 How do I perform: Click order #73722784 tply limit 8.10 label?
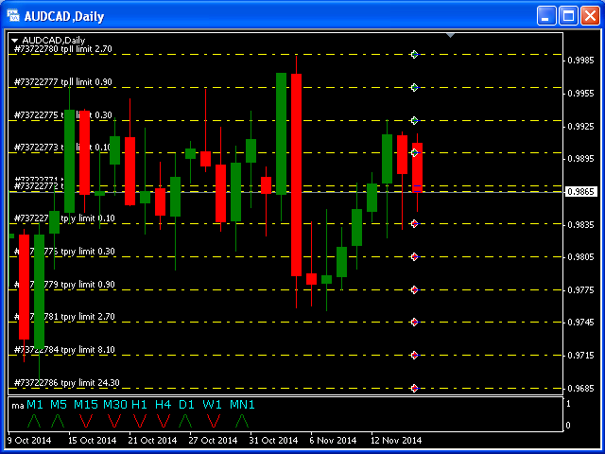pyautogui.click(x=63, y=350)
